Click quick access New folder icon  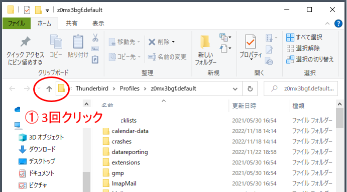click(38, 9)
